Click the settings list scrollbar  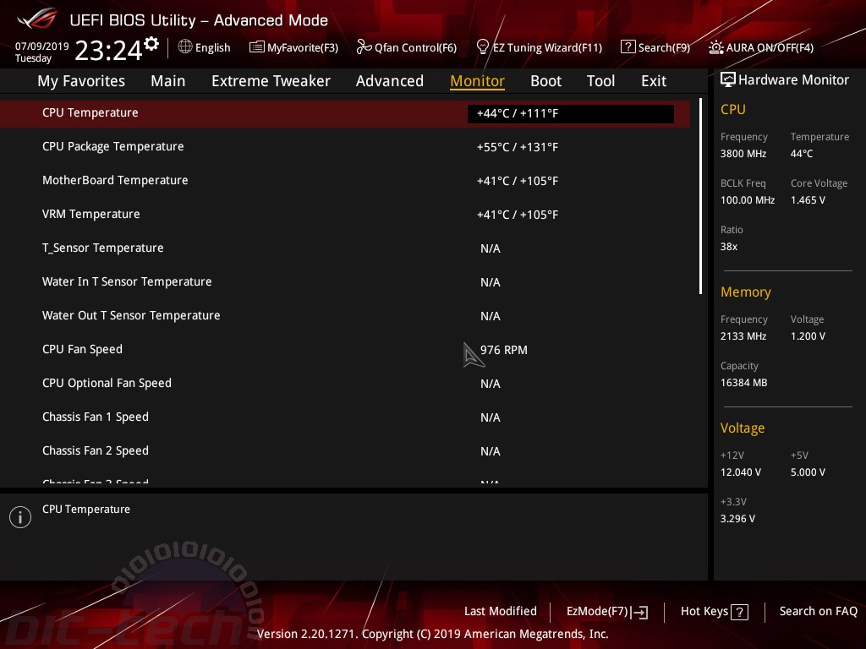700,196
